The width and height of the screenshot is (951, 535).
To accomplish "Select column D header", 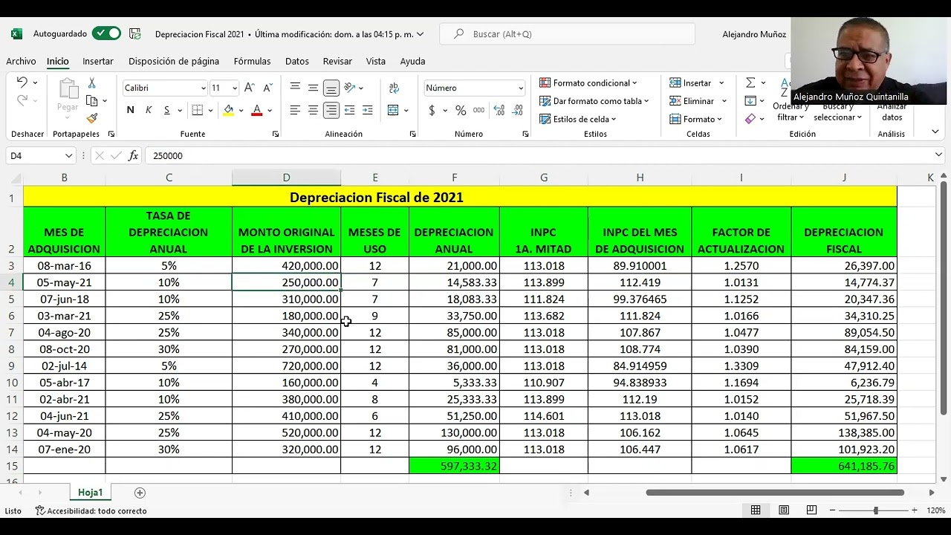I will (286, 178).
